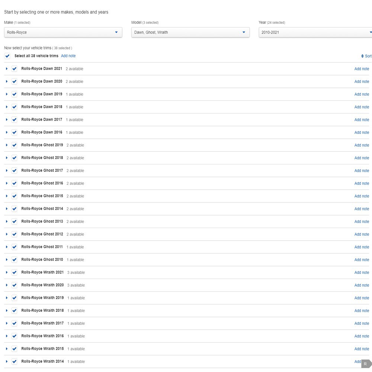372x372 pixels.
Task: Uncheck Rolls-Royce Wraith 2016 checkbox
Action: pyautogui.click(x=14, y=336)
